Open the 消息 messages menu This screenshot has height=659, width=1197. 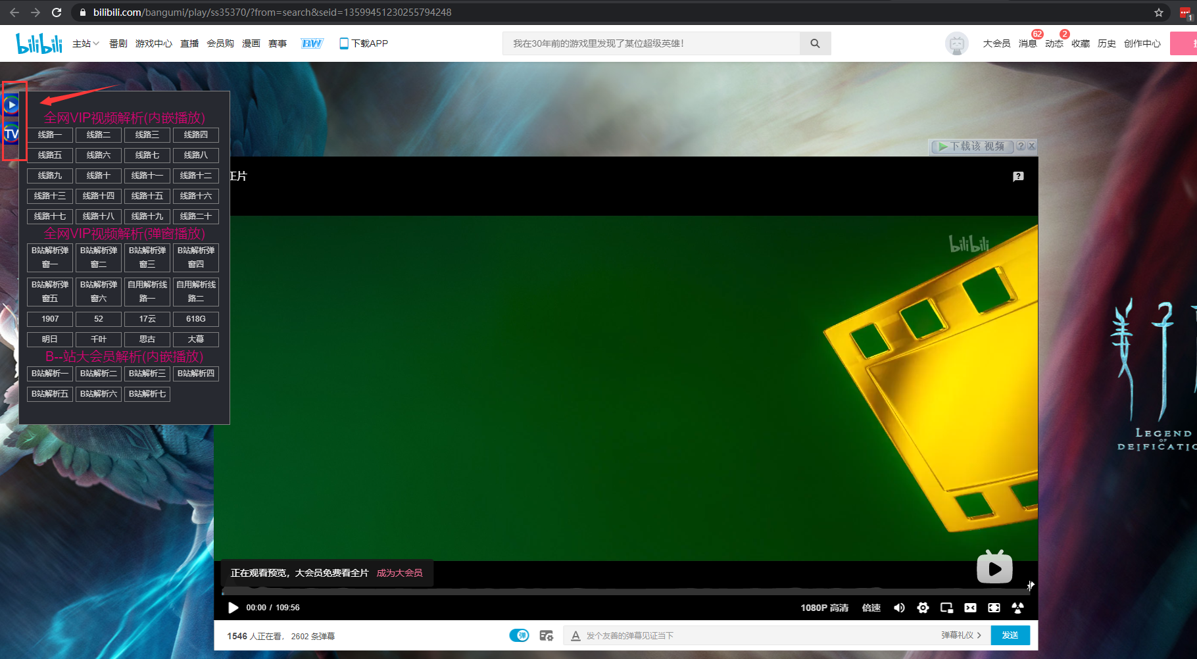click(1027, 43)
